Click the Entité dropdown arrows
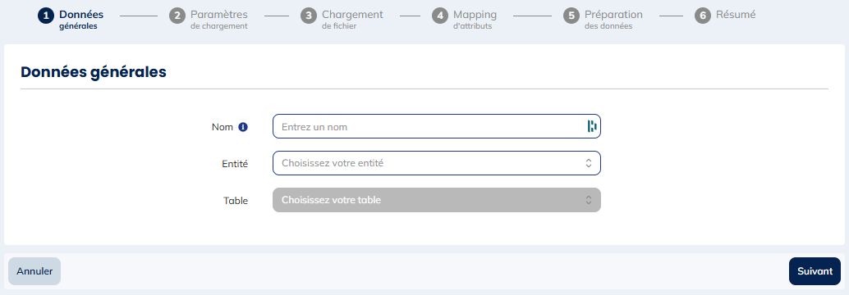Image resolution: width=849 pixels, height=295 pixels. [589, 163]
